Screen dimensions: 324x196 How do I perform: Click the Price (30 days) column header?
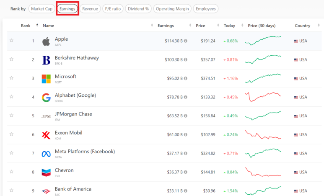coord(262,26)
